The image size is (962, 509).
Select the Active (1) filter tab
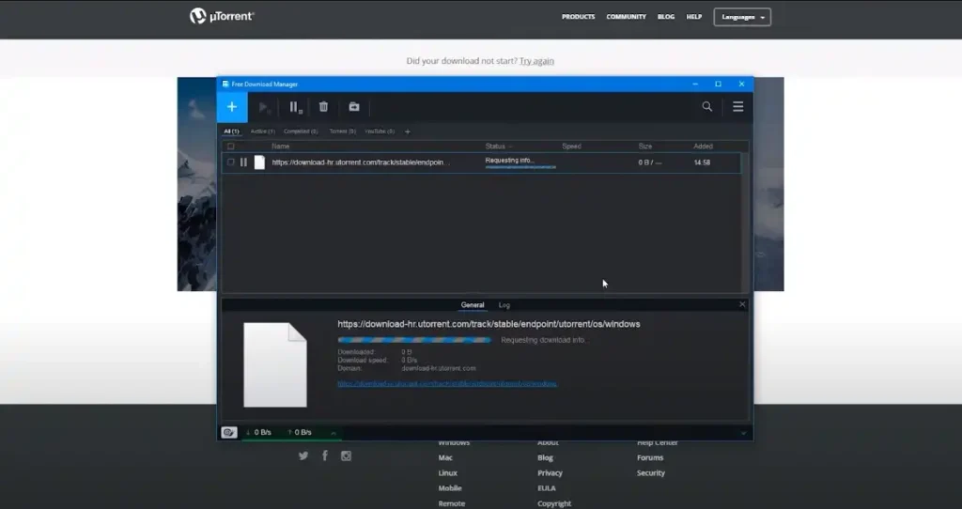tap(263, 131)
